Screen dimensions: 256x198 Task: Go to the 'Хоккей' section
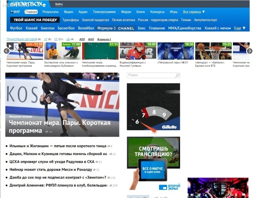coord(31,28)
